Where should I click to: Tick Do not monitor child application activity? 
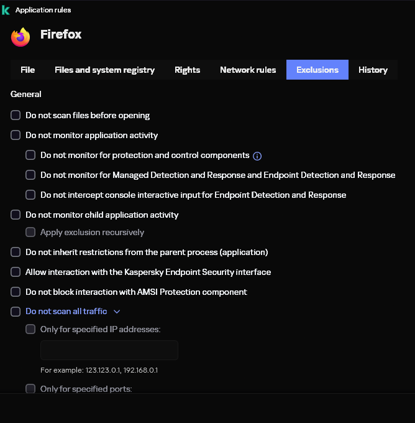(16, 215)
